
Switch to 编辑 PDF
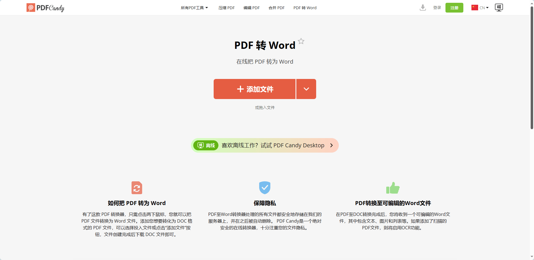click(x=251, y=8)
